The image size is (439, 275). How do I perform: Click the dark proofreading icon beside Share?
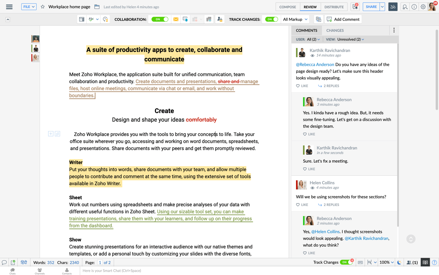(393, 7)
